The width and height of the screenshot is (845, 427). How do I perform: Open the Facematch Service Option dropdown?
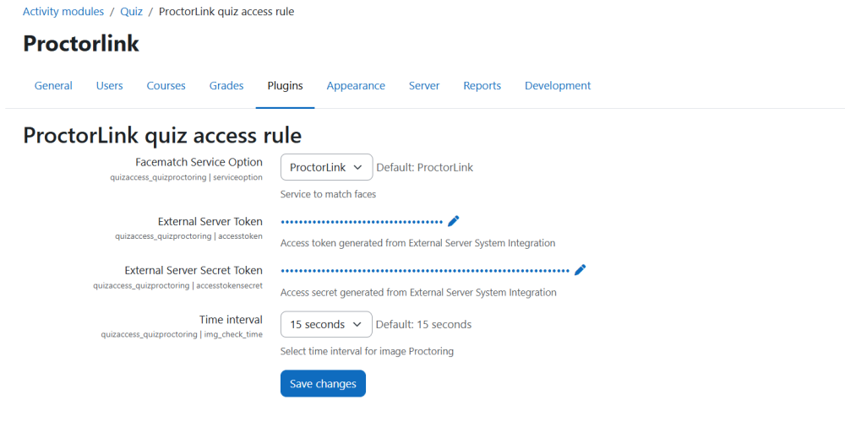pyautogui.click(x=326, y=167)
